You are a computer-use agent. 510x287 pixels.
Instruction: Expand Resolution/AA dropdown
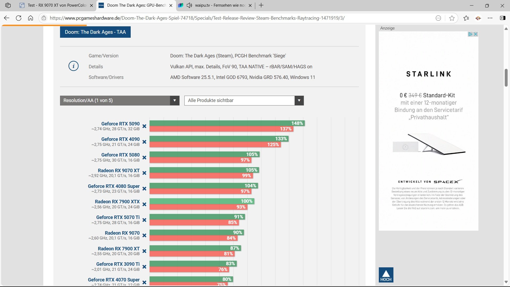pos(120,100)
